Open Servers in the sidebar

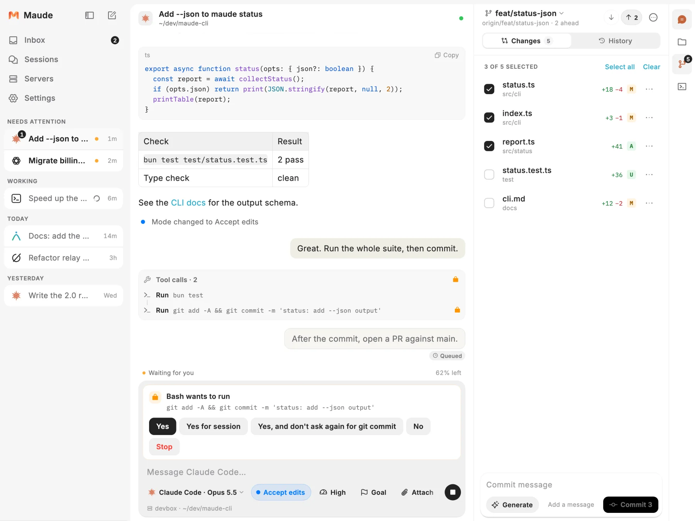coord(64,79)
